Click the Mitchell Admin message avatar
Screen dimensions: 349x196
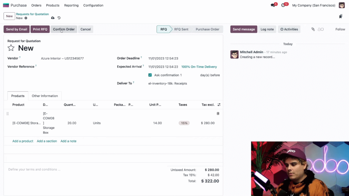[234, 54]
